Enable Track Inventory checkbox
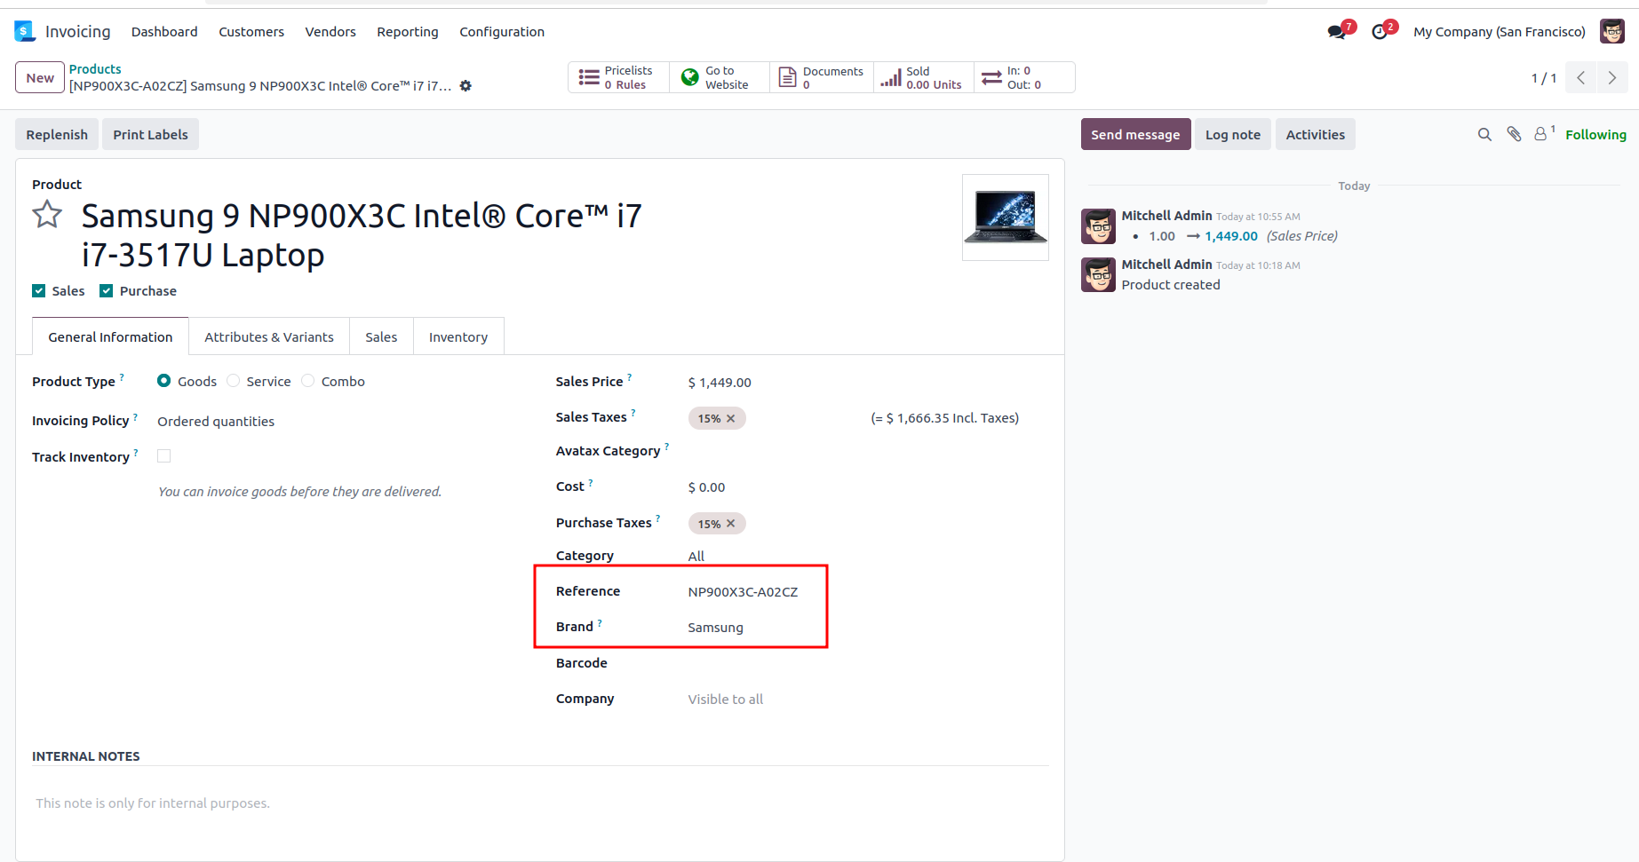The width and height of the screenshot is (1639, 862). (x=164, y=456)
